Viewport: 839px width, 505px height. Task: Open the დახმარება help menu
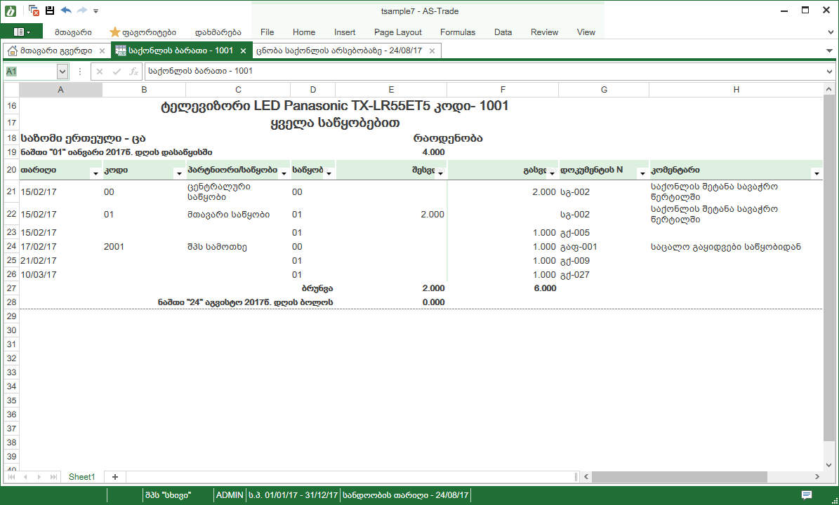pyautogui.click(x=218, y=32)
